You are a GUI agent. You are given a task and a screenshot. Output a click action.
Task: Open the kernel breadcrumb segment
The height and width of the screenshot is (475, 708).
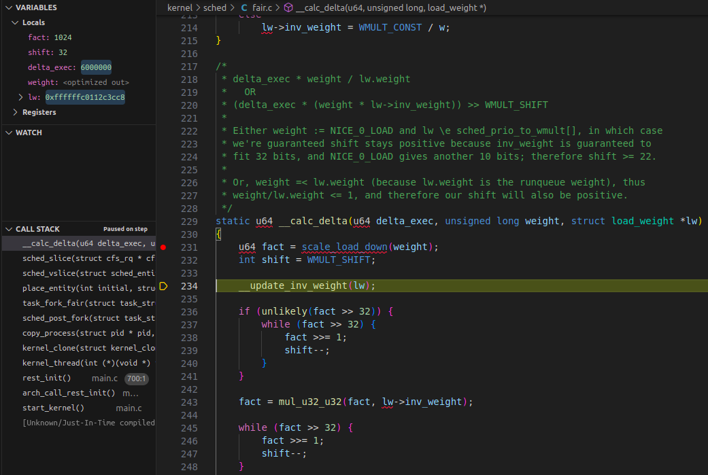[x=180, y=7]
